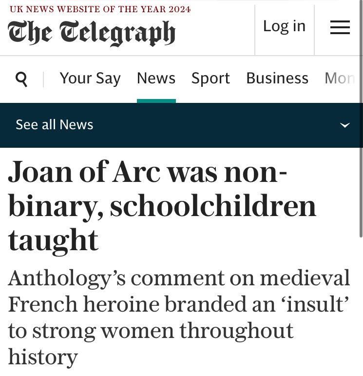This screenshot has width=363, height=376.
Task: Click the UK News Website of the Year banner
Action: coord(100,9)
